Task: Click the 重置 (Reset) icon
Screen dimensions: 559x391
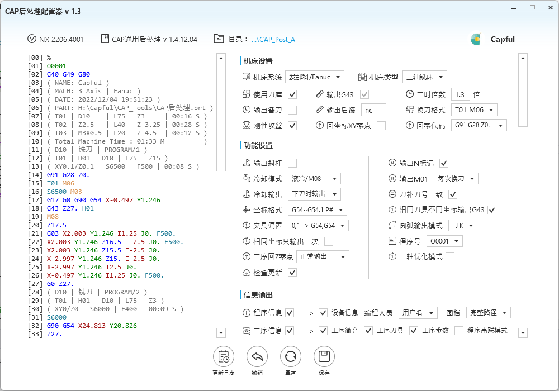Action: click(x=291, y=356)
